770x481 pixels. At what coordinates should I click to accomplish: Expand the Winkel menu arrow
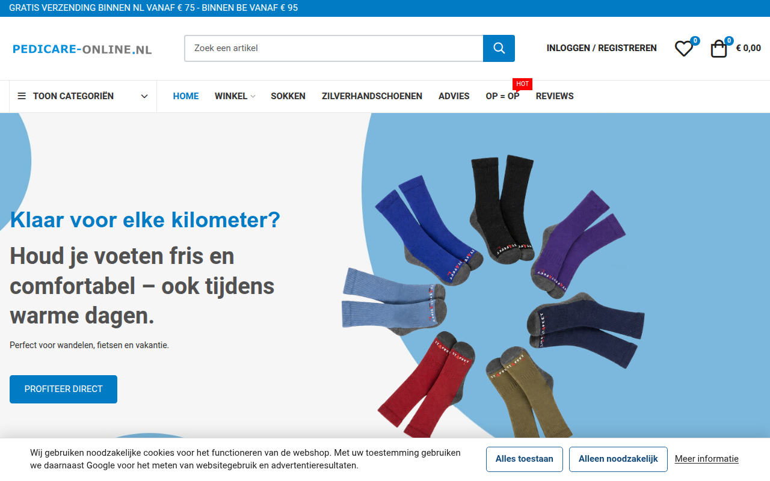point(253,96)
